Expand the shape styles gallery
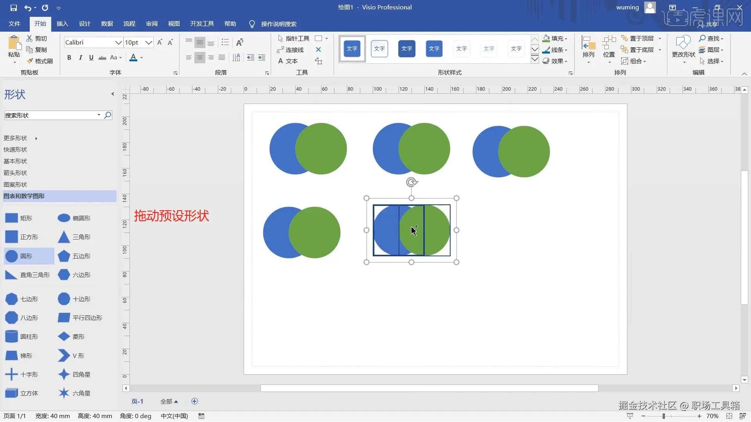The image size is (751, 422). (535, 59)
